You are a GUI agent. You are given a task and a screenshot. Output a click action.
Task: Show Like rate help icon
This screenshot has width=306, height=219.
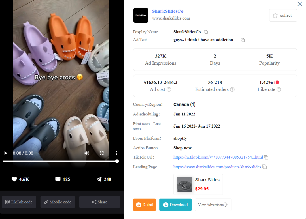pyautogui.click(x=279, y=89)
